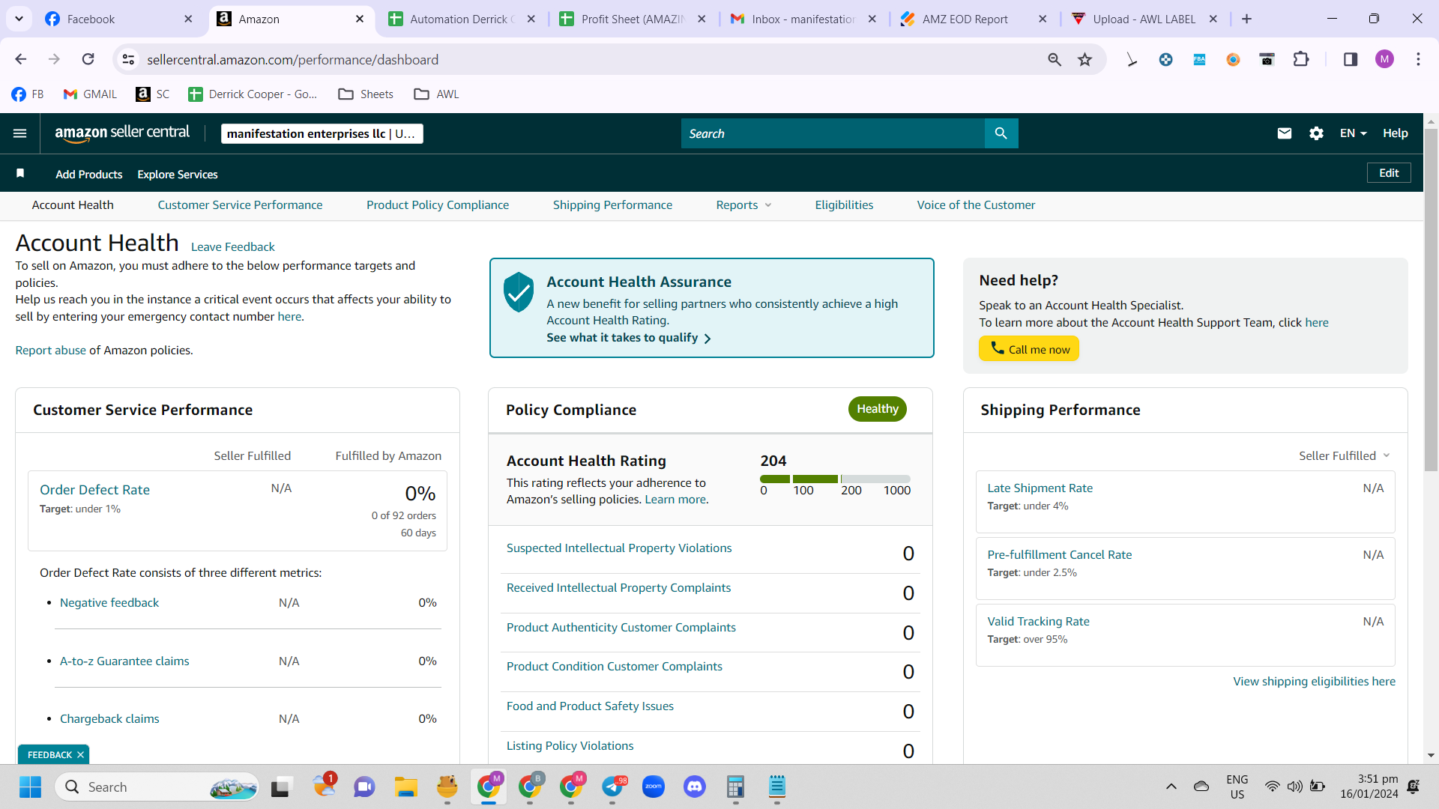The height and width of the screenshot is (809, 1439).
Task: Open the Sheets bookmark folder
Action: click(x=366, y=94)
